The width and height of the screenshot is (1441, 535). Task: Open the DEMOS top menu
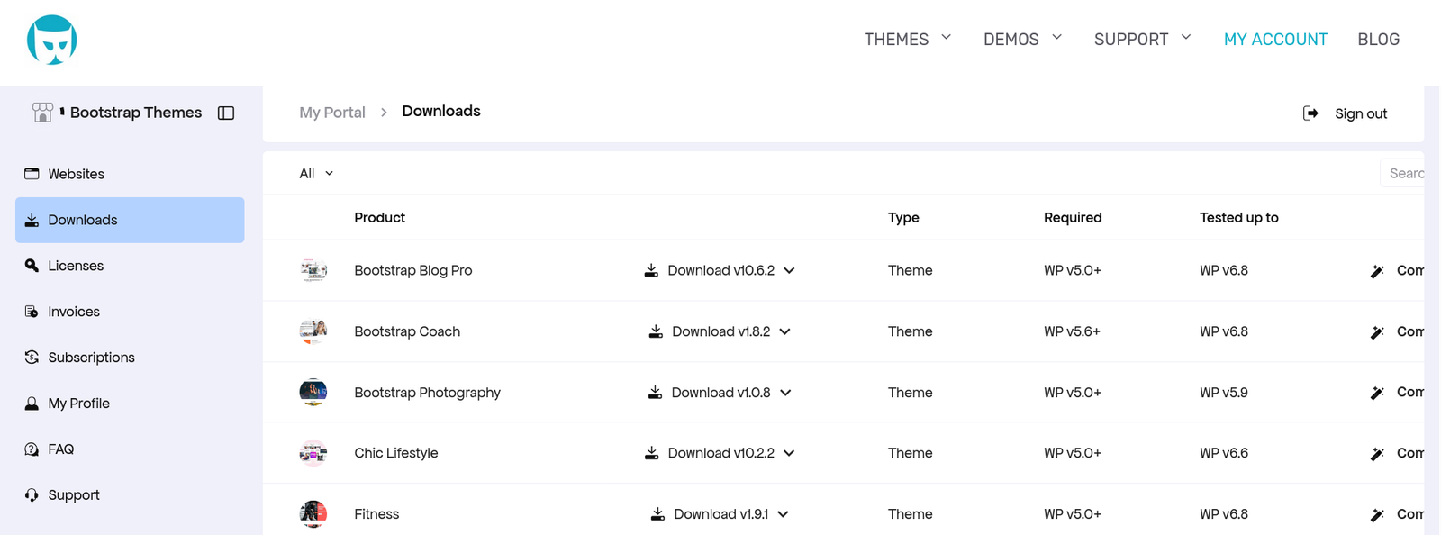pyautogui.click(x=1011, y=40)
